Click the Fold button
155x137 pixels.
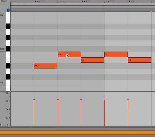(x=3, y=1)
